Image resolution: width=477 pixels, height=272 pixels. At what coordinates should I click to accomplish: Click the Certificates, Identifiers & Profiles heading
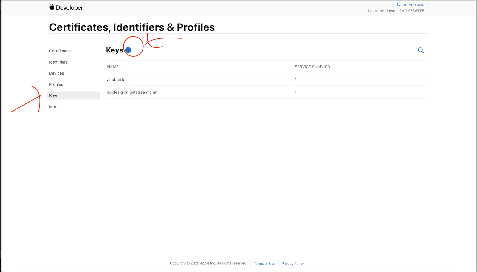(x=132, y=27)
